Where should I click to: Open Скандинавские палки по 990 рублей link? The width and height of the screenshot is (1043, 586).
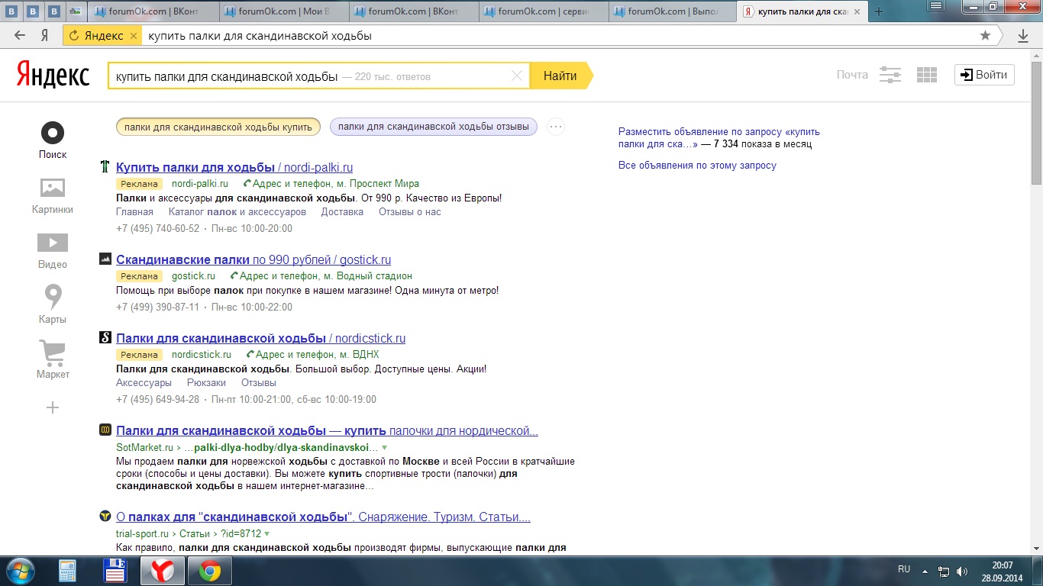(x=253, y=259)
